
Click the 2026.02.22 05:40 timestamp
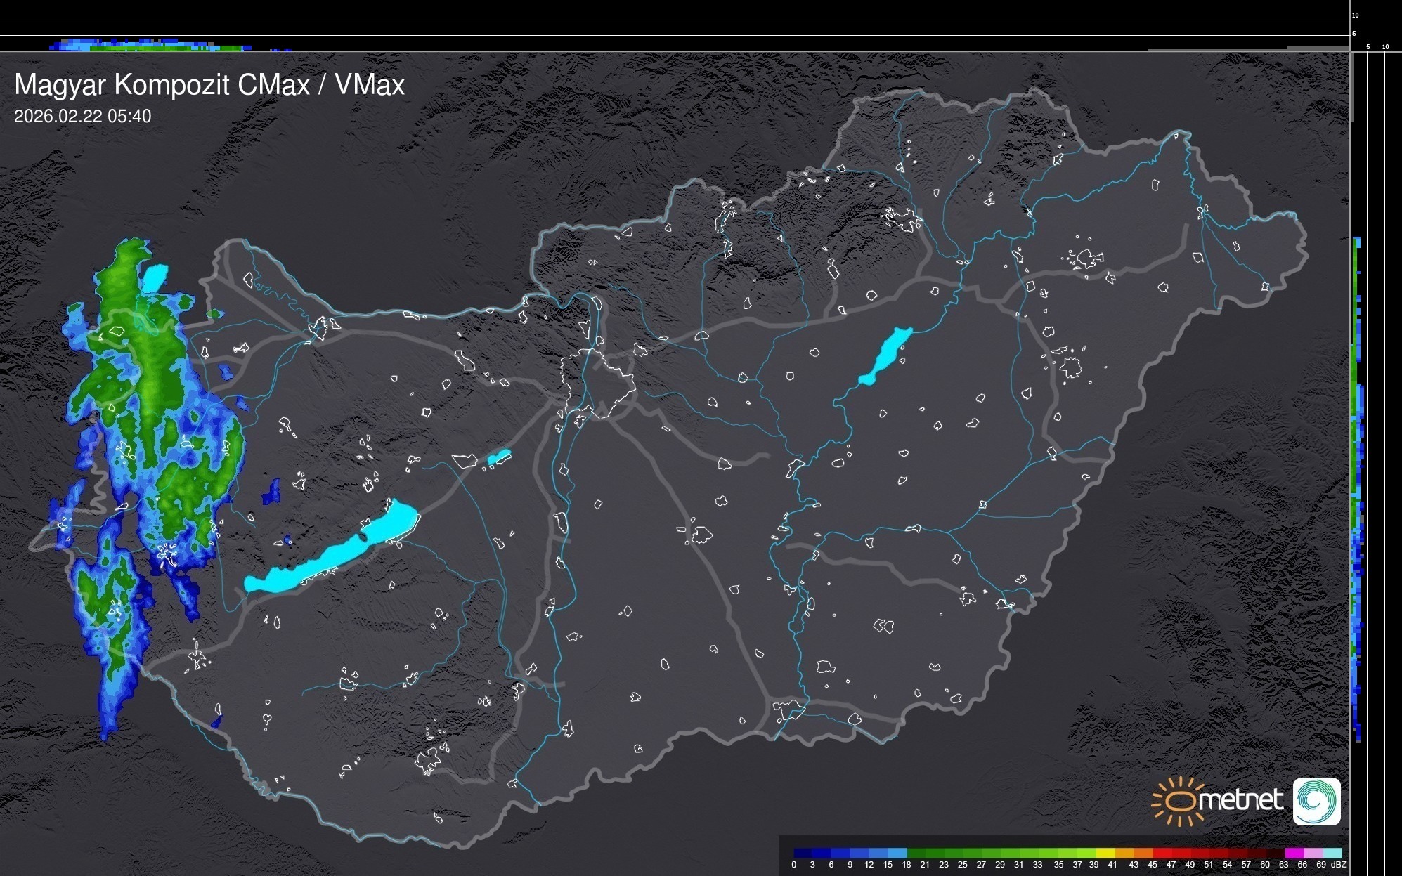pos(82,117)
